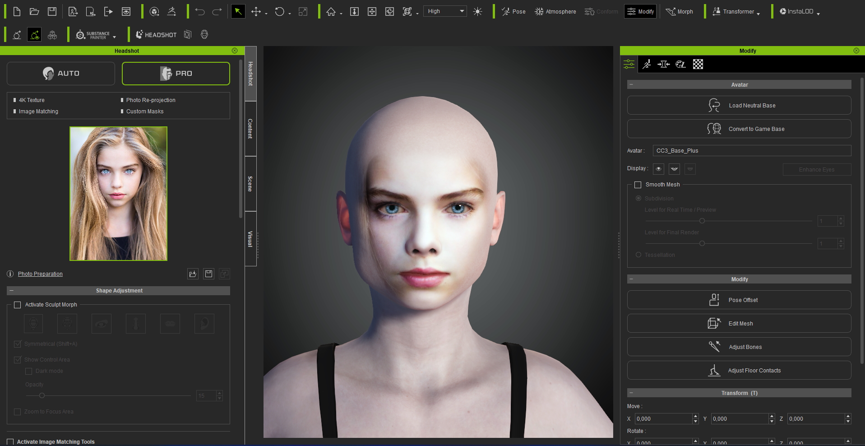Toggle Symmetrical (Shift+A) checkbox
The image size is (865, 446).
[18, 344]
